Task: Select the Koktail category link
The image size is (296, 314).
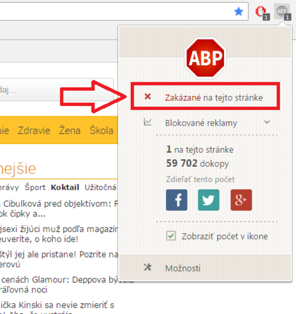Action: (x=65, y=187)
